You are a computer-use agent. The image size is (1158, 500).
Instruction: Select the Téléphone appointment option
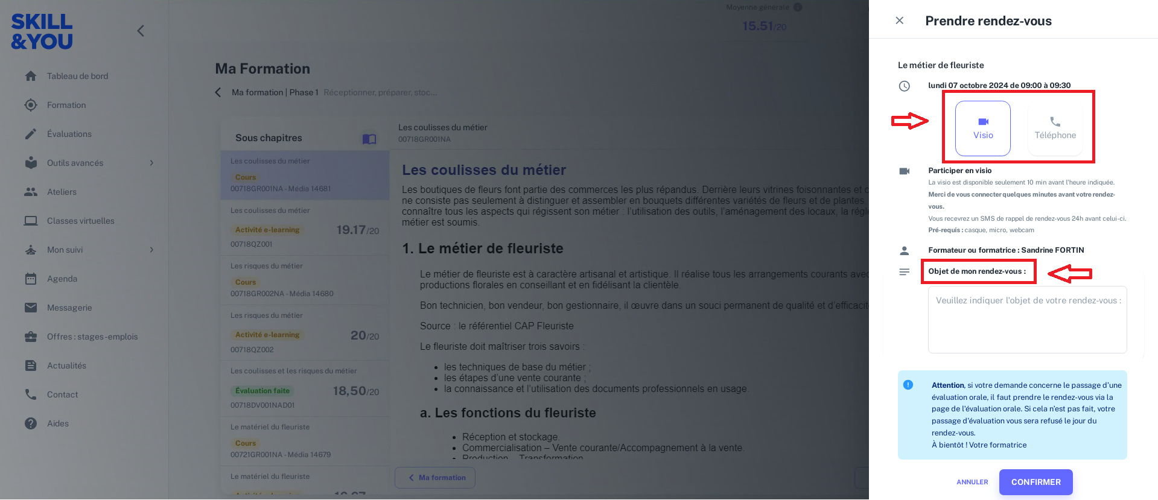[1055, 128]
